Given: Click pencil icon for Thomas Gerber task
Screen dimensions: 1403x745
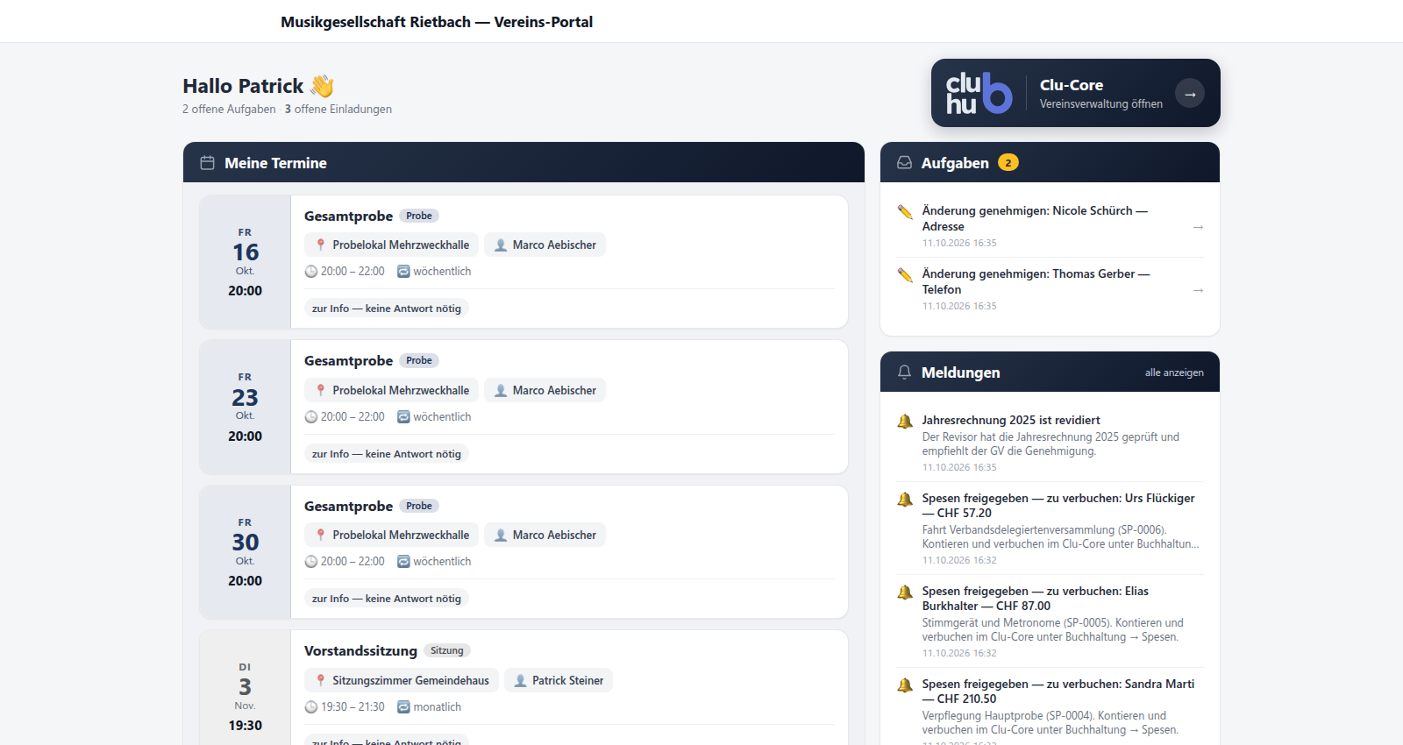Looking at the screenshot, I should [905, 274].
